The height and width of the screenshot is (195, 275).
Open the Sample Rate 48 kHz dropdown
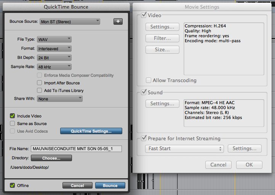click(54, 67)
